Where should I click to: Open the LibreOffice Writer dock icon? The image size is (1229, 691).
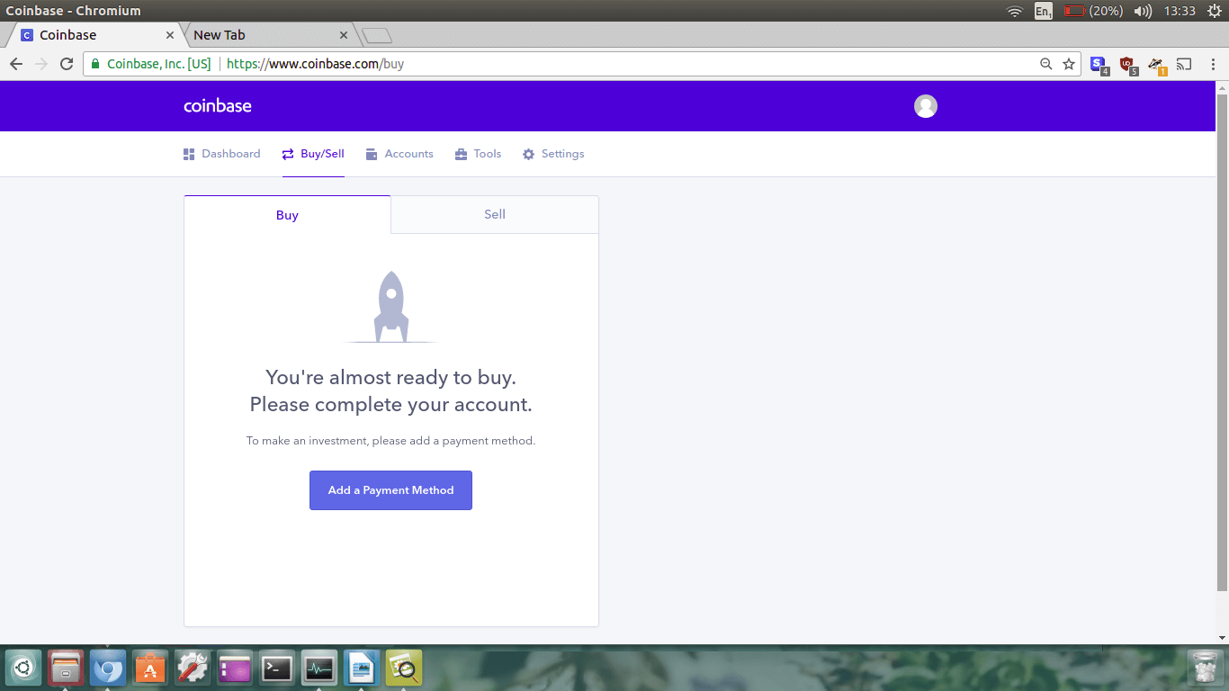click(x=362, y=669)
